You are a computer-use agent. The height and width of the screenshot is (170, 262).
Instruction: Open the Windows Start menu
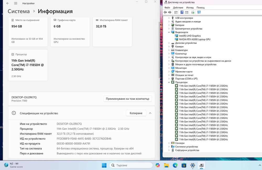pos(104,165)
